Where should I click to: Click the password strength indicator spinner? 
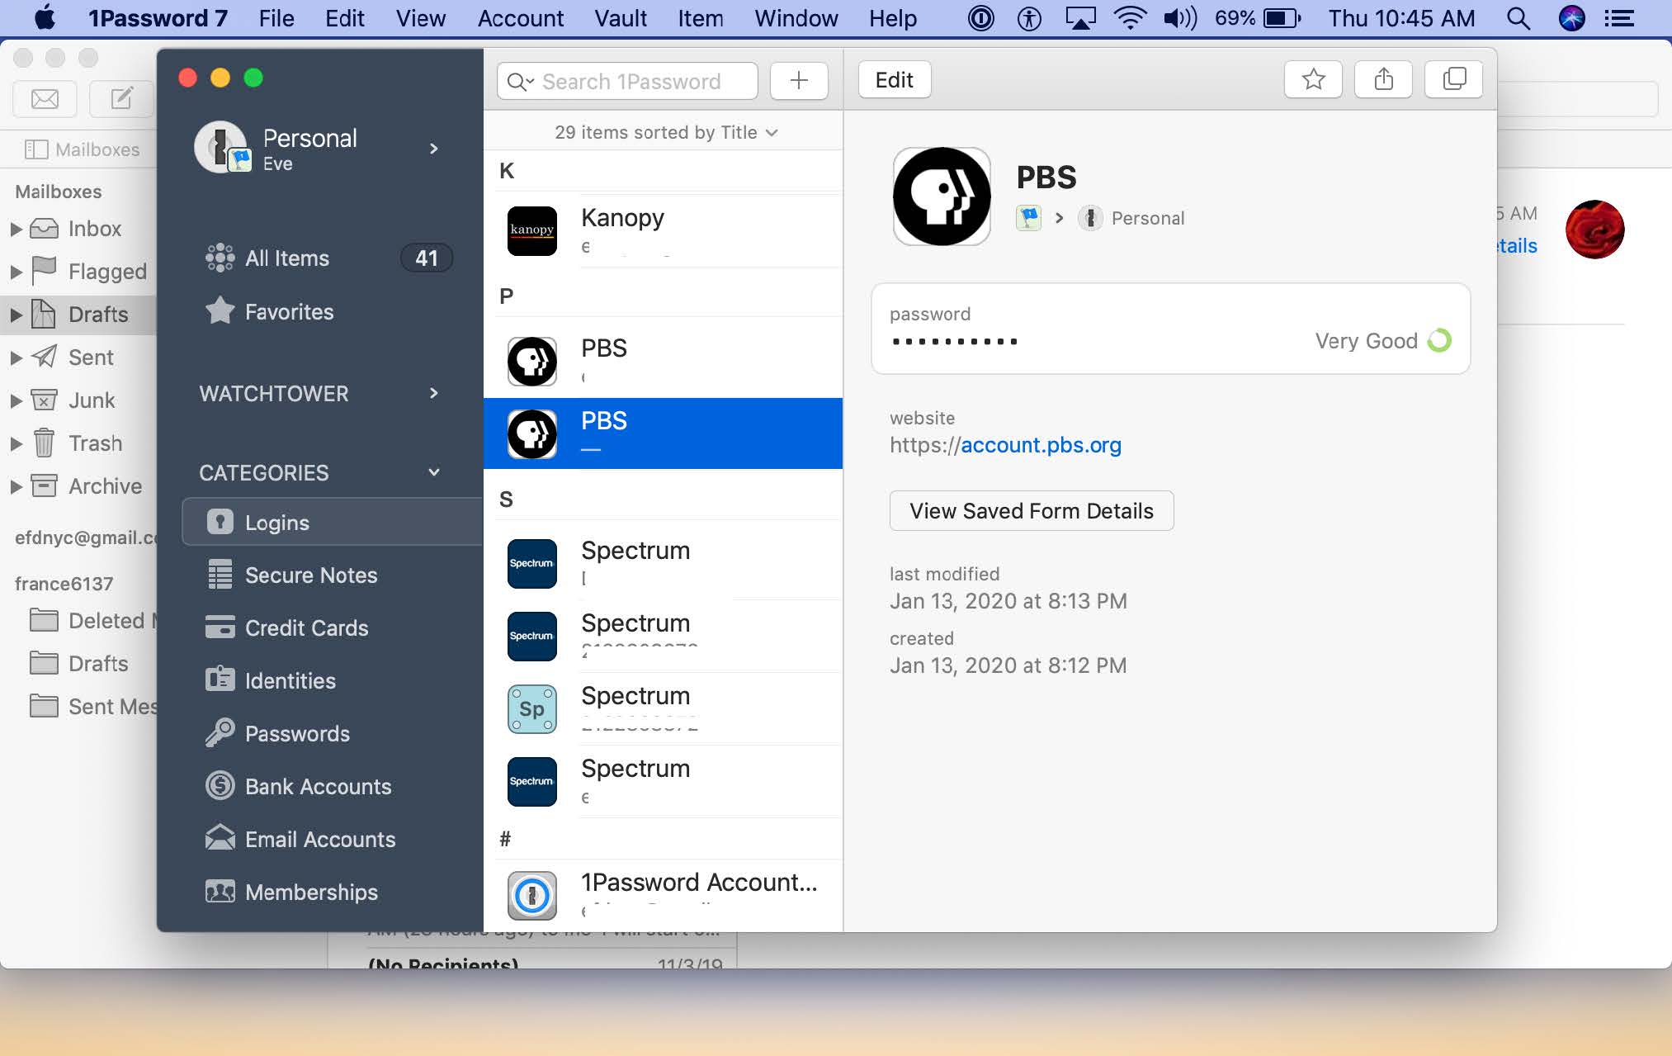click(x=1440, y=339)
